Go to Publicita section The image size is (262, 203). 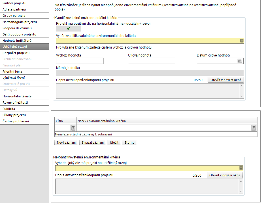[25, 108]
